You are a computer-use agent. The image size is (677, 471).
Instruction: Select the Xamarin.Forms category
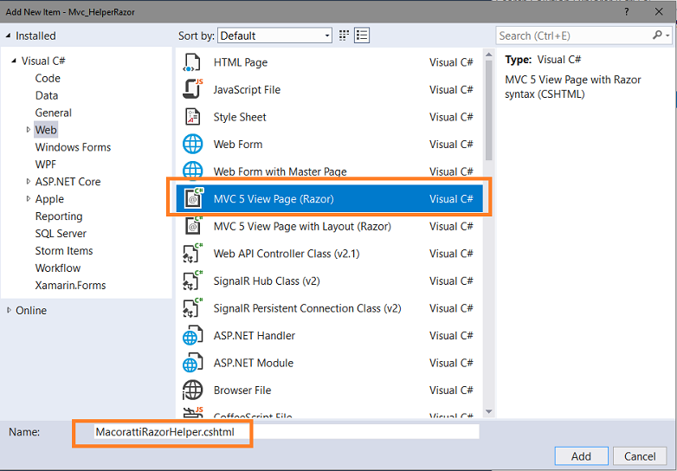coord(70,286)
